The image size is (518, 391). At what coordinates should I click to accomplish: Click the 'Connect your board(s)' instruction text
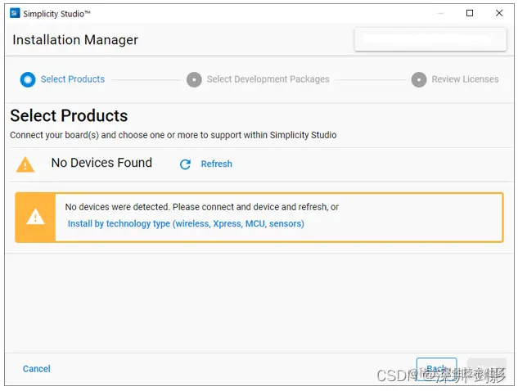click(x=173, y=135)
